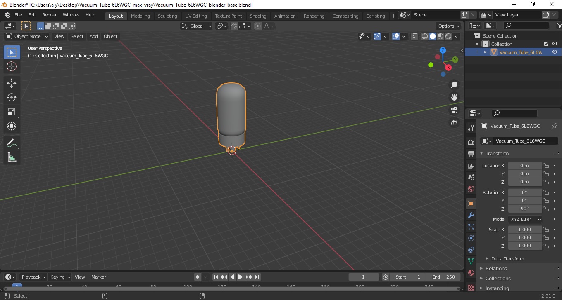Expand the Delta Transform subpanel
The image size is (562, 300).
tap(507, 259)
